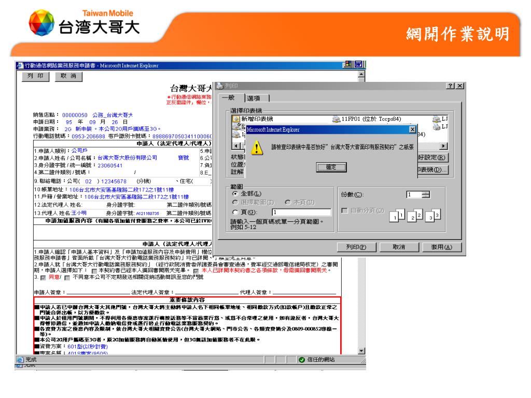
Task: Select the second LJ printer icon
Action: click(436, 126)
